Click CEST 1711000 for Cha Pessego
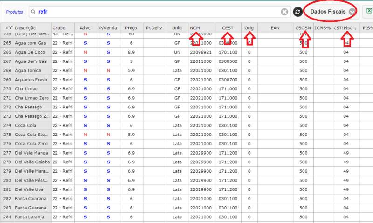The image size is (373, 223). point(228,107)
